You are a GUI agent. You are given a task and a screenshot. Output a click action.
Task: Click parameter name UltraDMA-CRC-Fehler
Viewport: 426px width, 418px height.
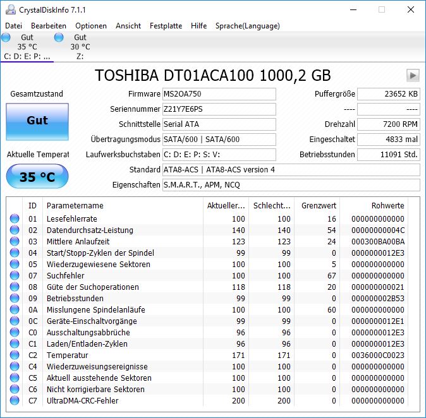pyautogui.click(x=83, y=400)
